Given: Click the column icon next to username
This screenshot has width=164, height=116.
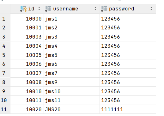Looking at the screenshot, I should (x=48, y=9).
